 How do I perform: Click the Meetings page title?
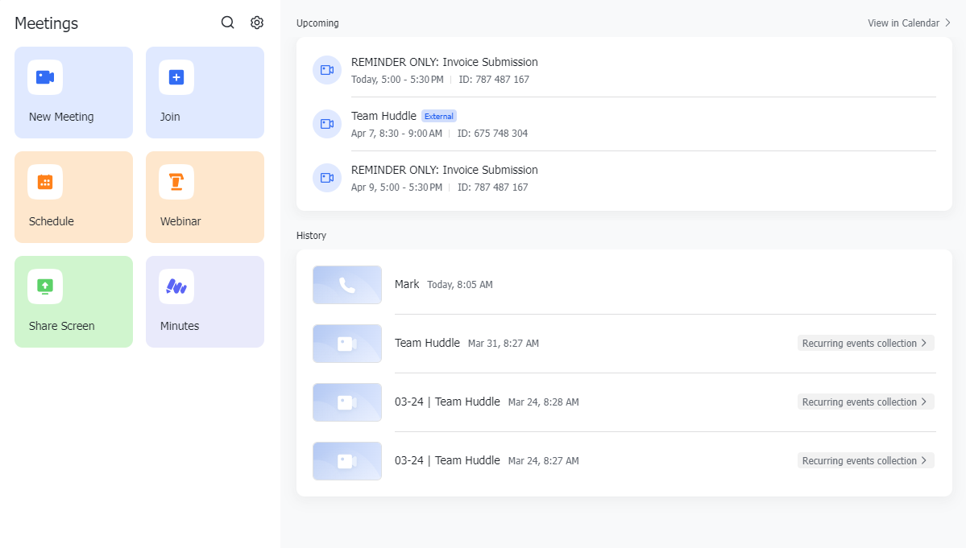click(x=46, y=23)
